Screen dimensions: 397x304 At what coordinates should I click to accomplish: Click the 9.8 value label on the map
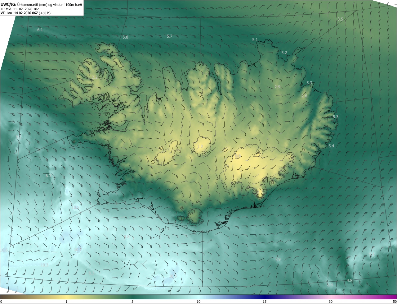point(127,237)
